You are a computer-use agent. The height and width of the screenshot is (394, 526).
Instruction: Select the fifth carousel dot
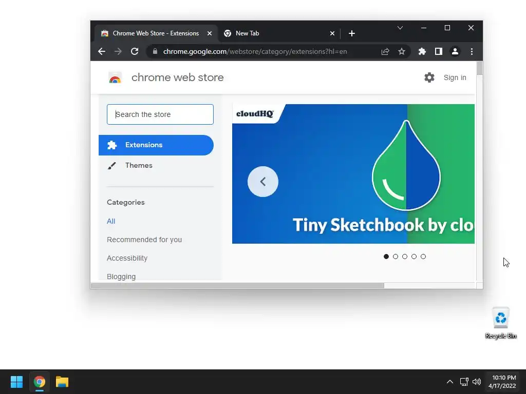pos(423,257)
